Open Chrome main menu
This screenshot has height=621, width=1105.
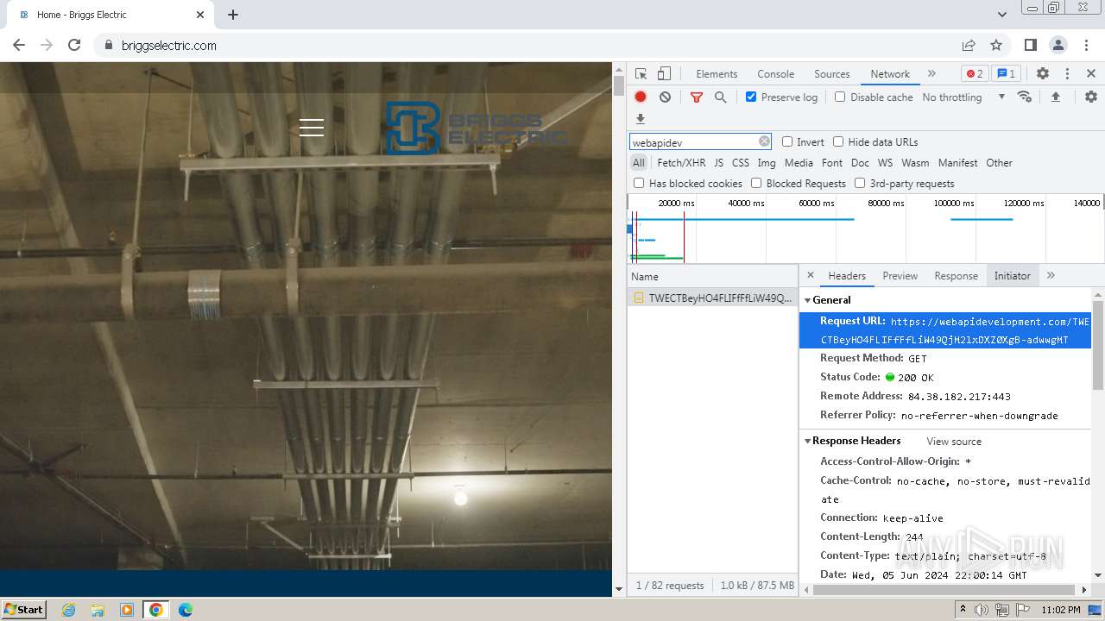(x=1085, y=45)
